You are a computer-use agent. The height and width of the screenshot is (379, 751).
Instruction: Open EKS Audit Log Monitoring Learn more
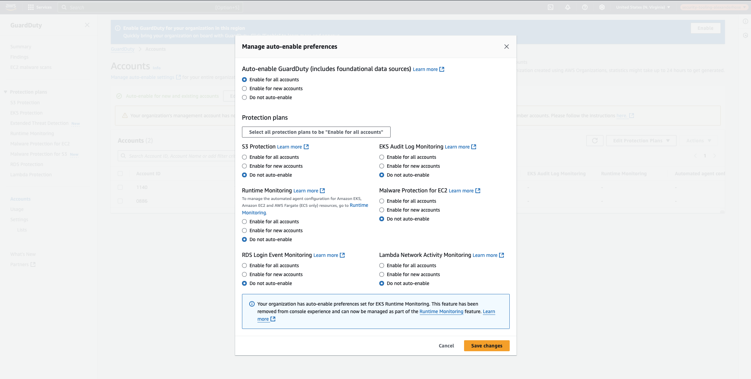(x=460, y=147)
